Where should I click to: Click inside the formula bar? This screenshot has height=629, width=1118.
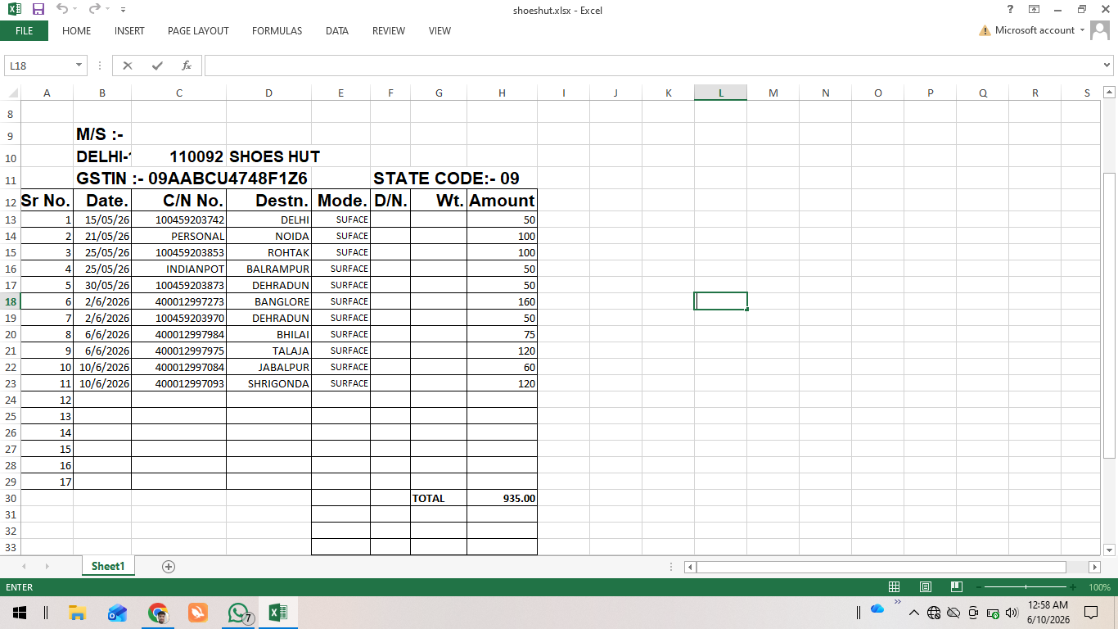(x=652, y=66)
